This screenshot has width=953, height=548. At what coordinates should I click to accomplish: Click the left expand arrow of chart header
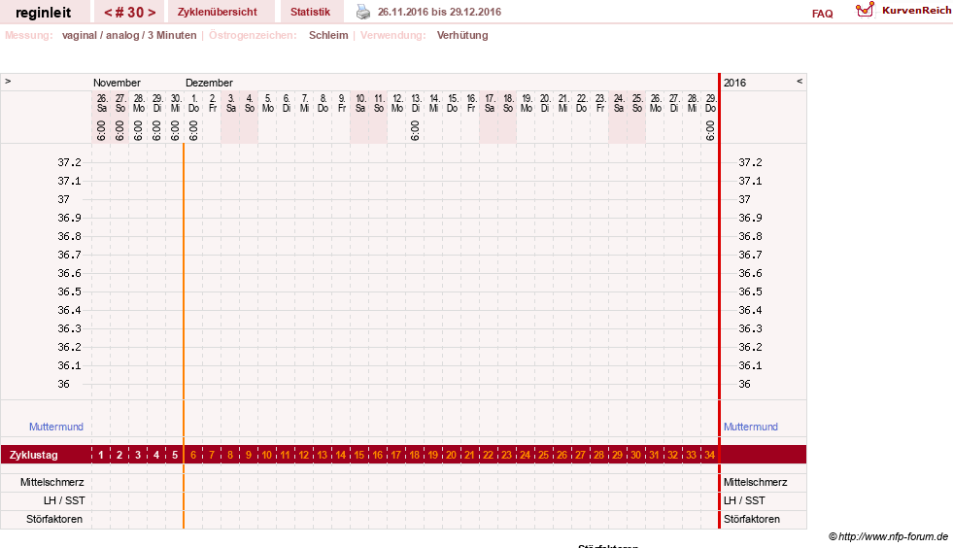(x=8, y=81)
